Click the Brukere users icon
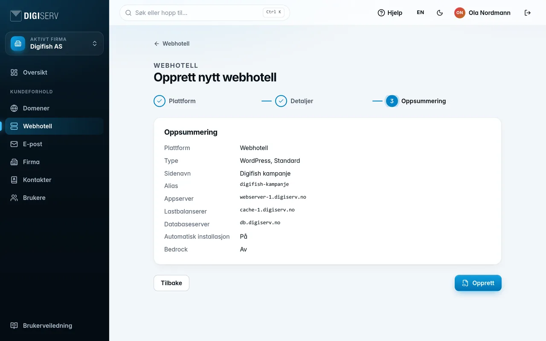The image size is (546, 341). pyautogui.click(x=14, y=198)
